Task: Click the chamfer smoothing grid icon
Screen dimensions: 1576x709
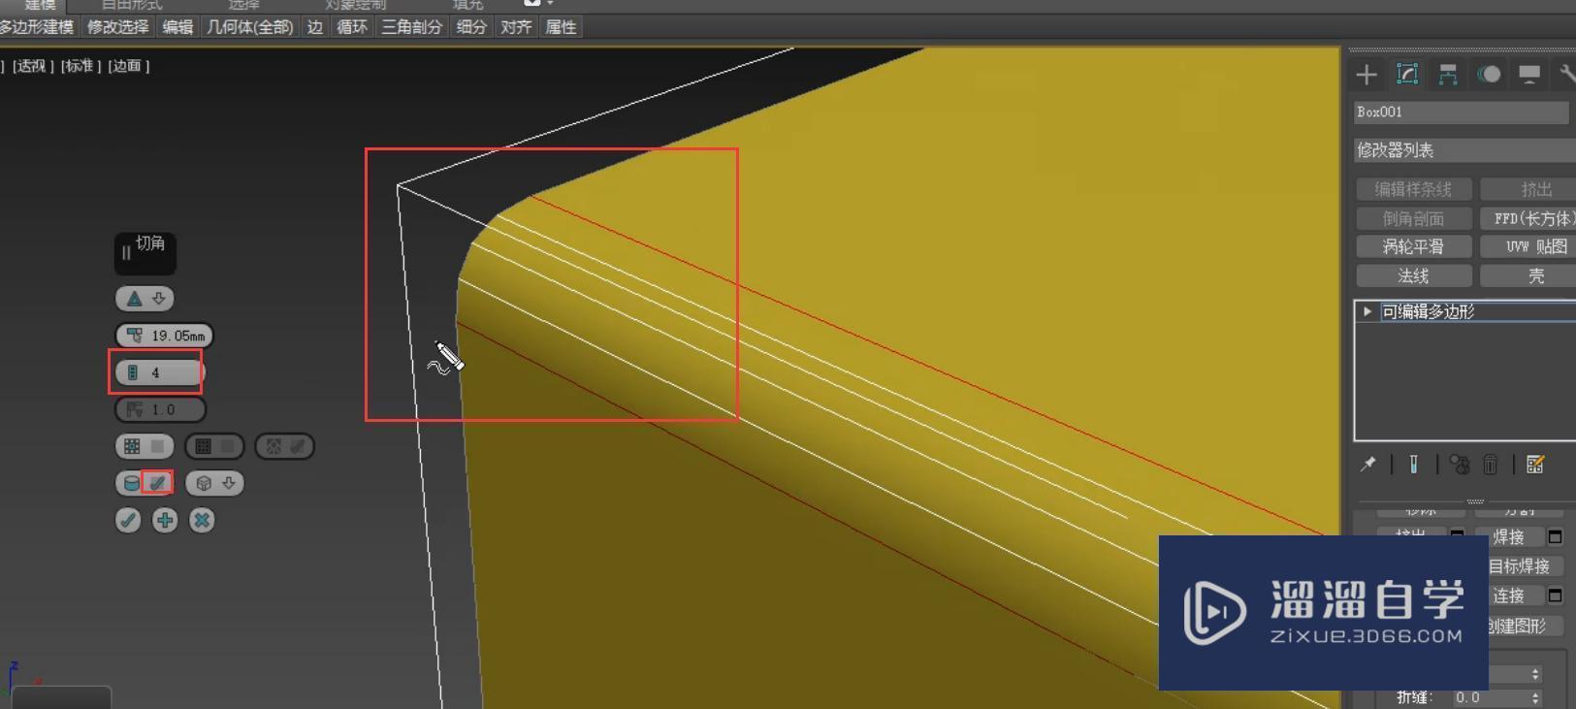Action: pos(132,446)
